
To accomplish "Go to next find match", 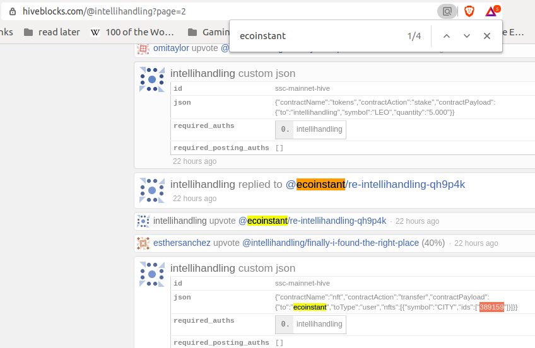I will click(467, 36).
